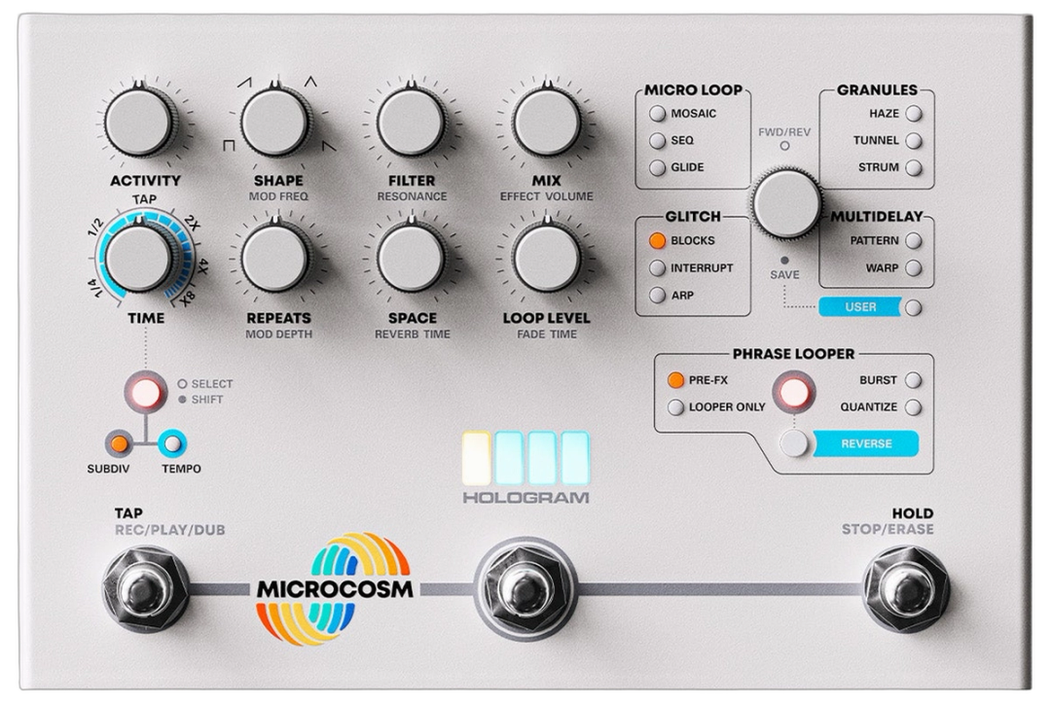Select the BLOCKS glitch LED
This screenshot has height=704, width=1051.
[657, 240]
